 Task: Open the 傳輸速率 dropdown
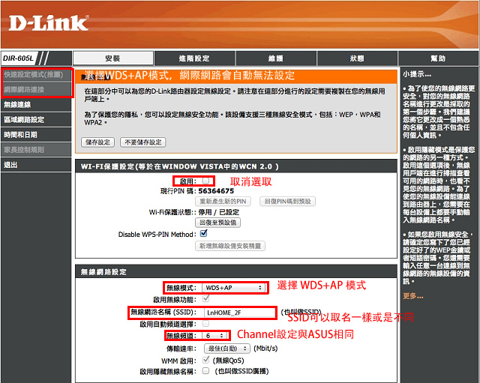pyautogui.click(x=226, y=349)
